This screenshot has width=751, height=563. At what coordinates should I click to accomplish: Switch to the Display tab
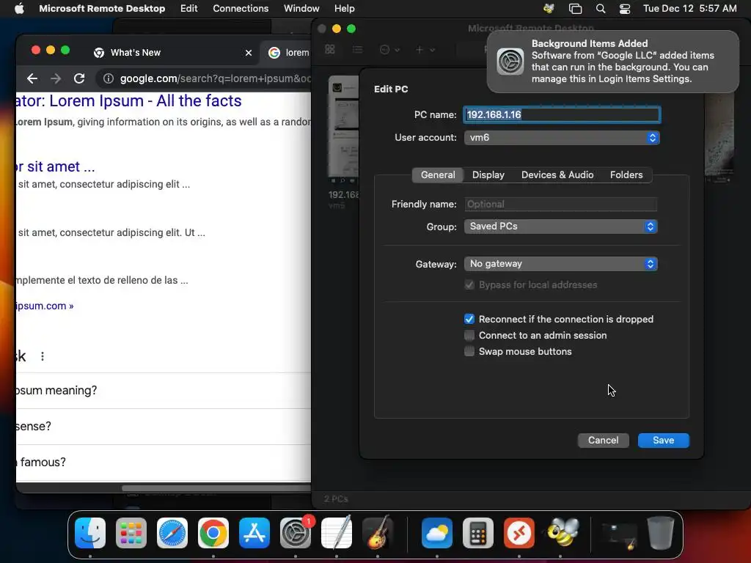coord(488,174)
